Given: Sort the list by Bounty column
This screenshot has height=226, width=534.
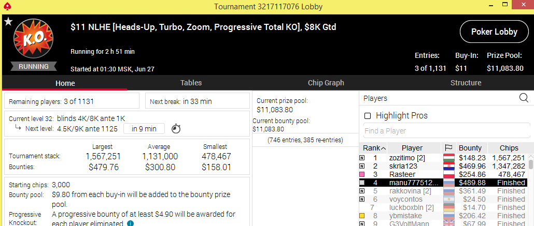Looking at the screenshot, I should click(x=470, y=148).
